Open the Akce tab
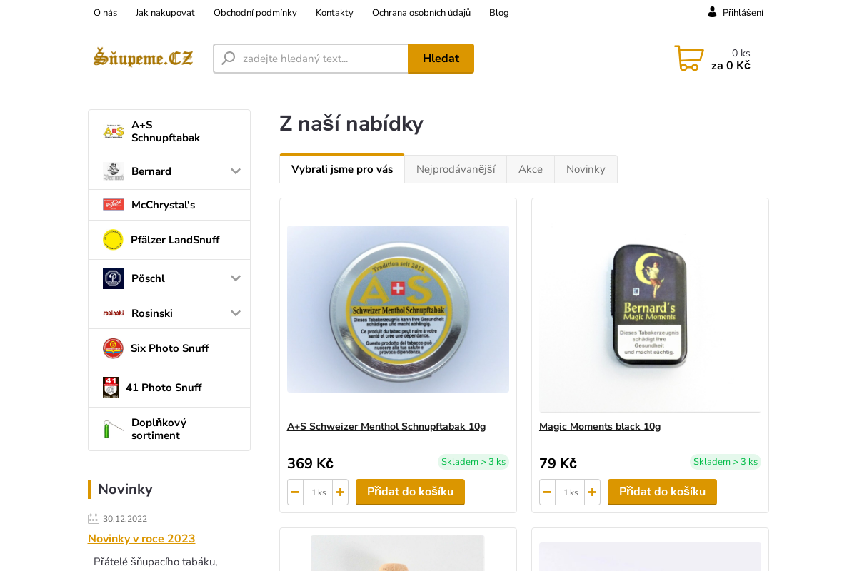This screenshot has width=857, height=571. coord(530,168)
